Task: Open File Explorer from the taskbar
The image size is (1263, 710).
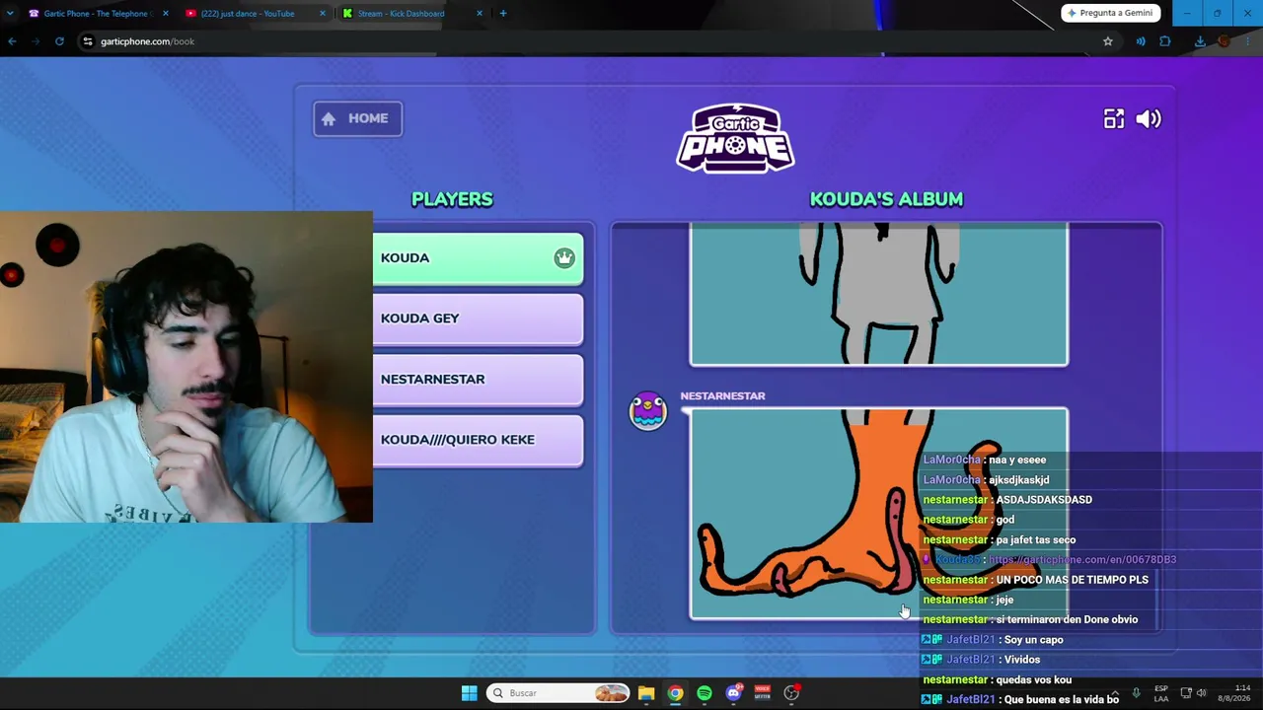Action: (x=646, y=693)
